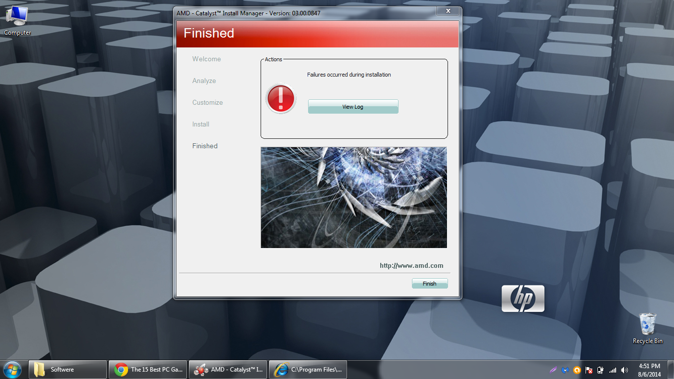Click the 'Failures occurred during installation' message

[349, 75]
